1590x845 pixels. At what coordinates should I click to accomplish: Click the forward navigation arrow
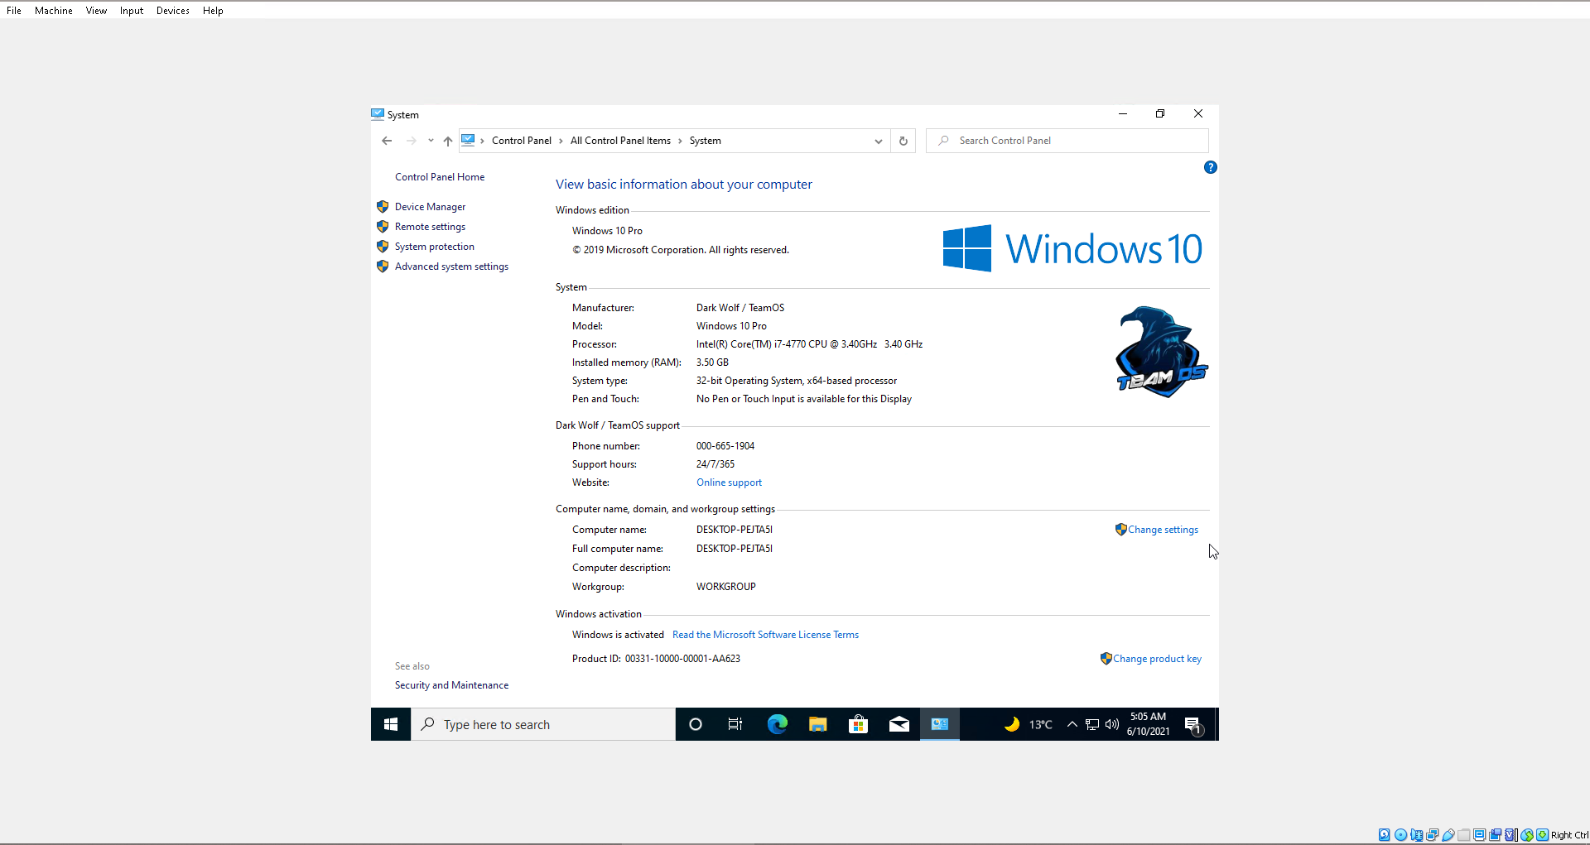(411, 141)
